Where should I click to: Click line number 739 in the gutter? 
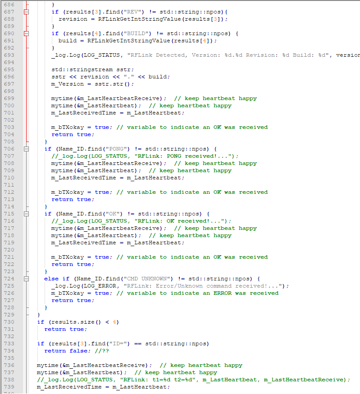tap(9, 387)
